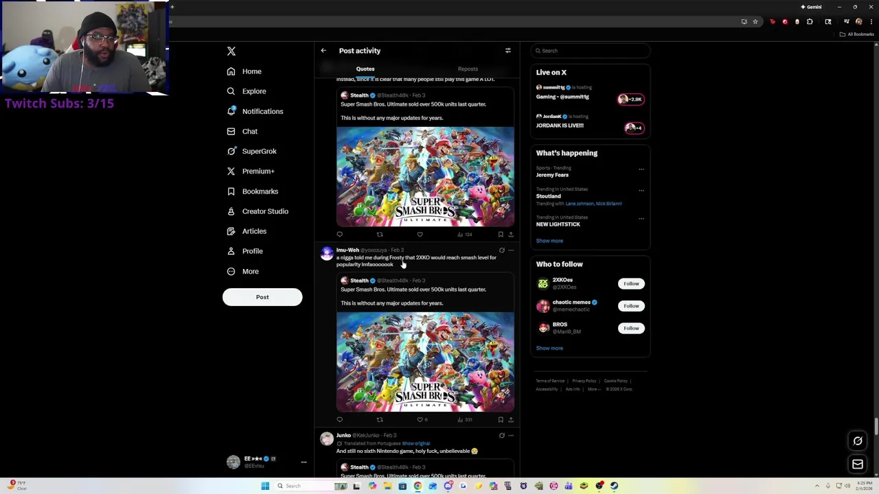The image size is (879, 494).
Task: Open Notifications from the sidebar
Action: tap(255, 111)
